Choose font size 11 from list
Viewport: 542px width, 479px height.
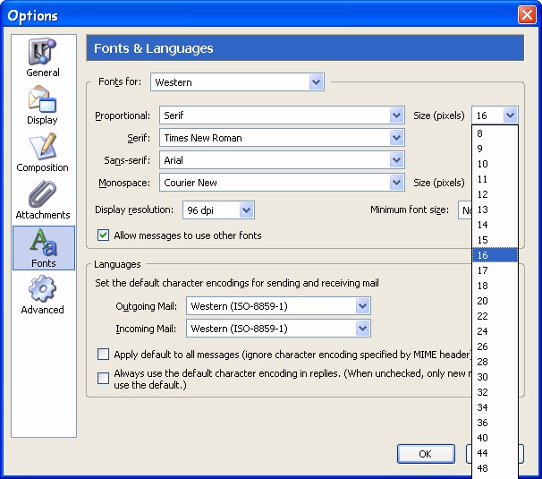tap(495, 179)
